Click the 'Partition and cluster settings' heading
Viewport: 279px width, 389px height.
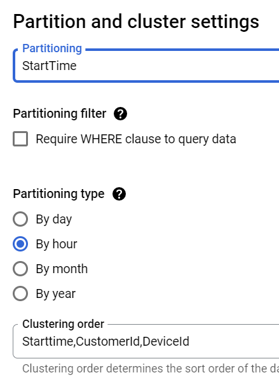click(x=136, y=22)
